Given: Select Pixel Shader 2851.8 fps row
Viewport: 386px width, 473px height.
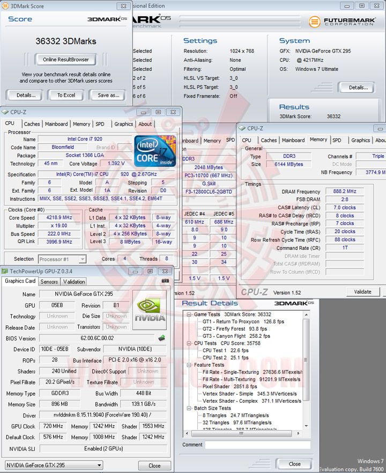Looking at the screenshot, I should pyautogui.click(x=229, y=387).
